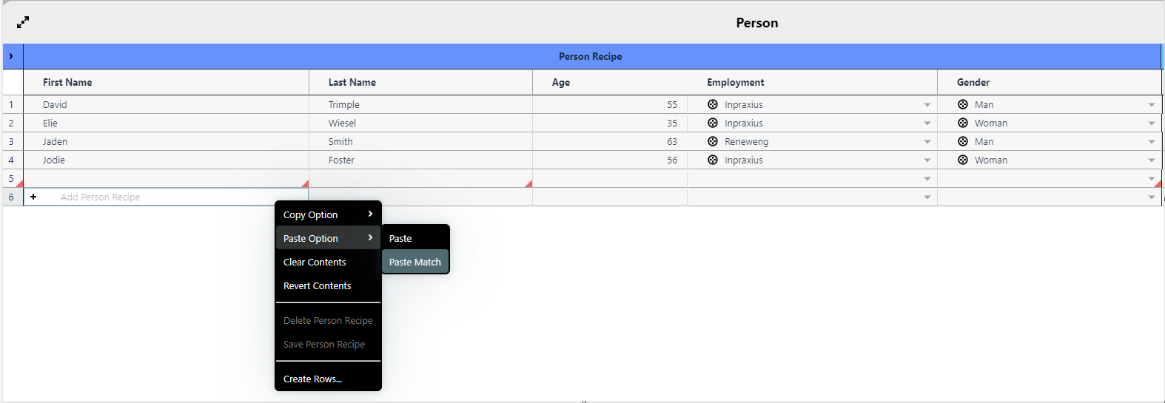Open the Employment dropdown in empty row 5
The width and height of the screenshot is (1165, 403).
(x=927, y=179)
